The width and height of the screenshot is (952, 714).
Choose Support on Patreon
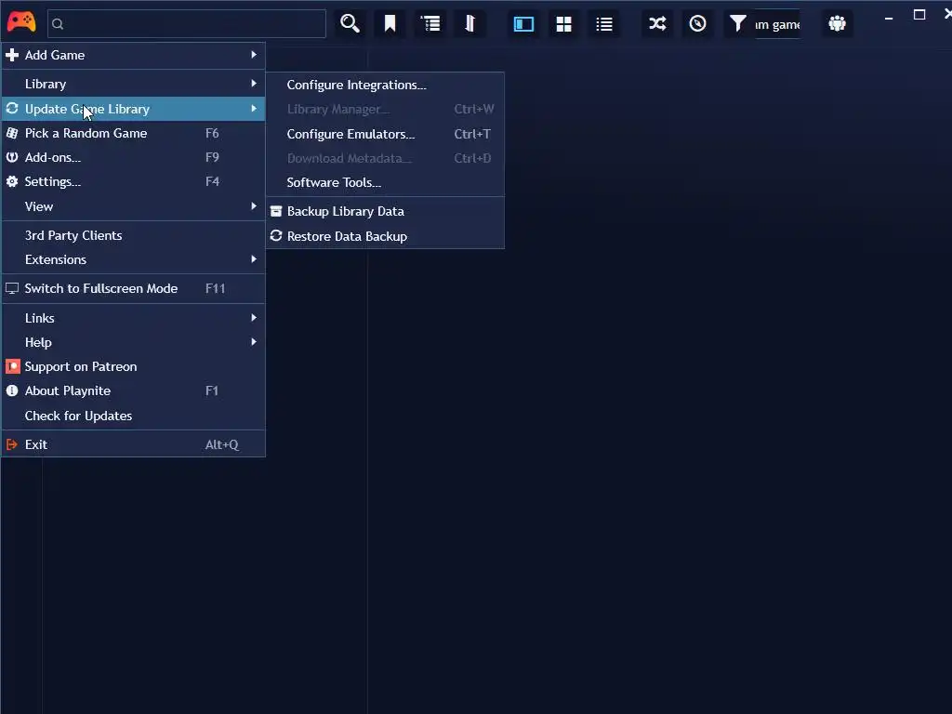(x=133, y=366)
